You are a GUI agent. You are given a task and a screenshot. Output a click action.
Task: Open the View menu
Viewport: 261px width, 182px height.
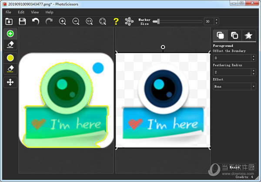click(35, 12)
